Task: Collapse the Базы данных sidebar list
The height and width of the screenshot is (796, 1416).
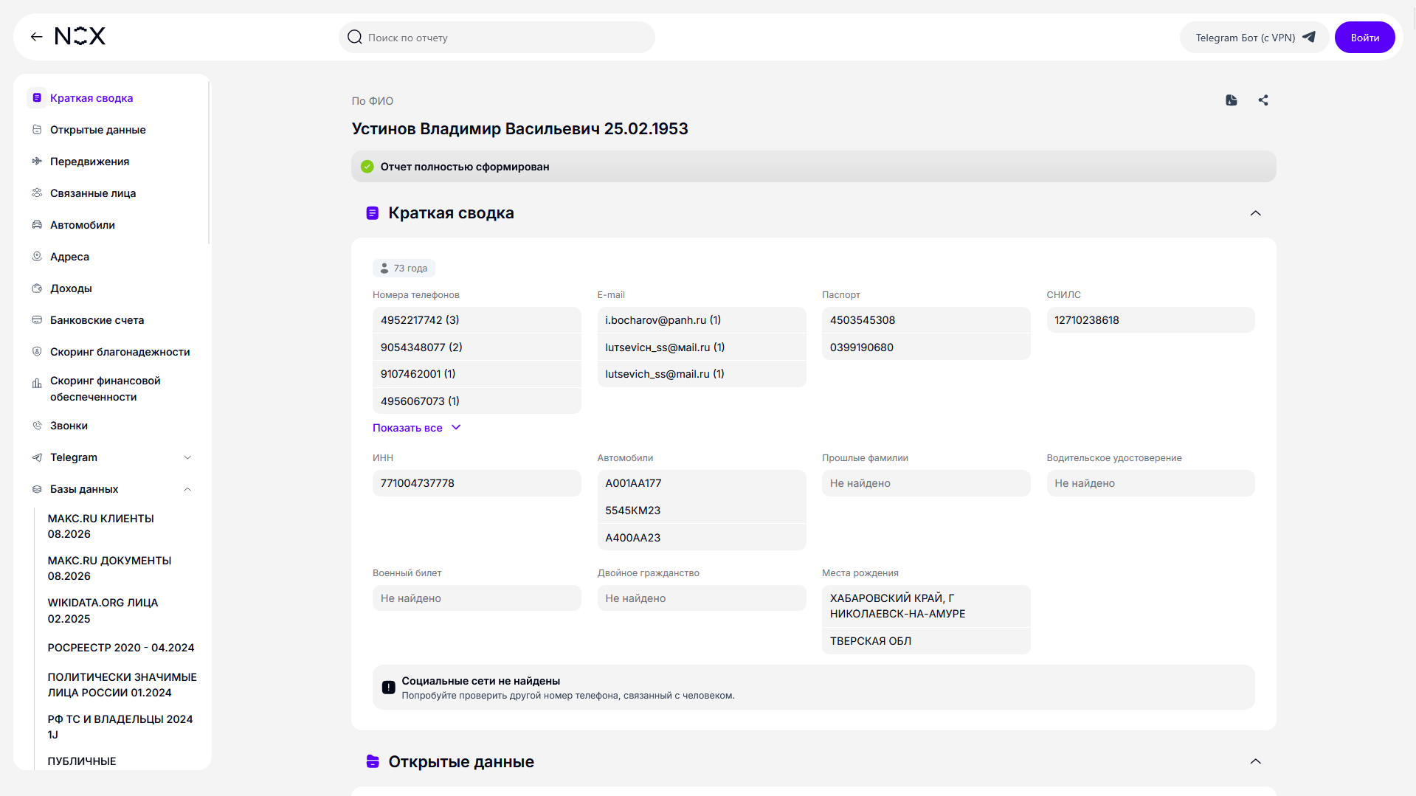Action: coord(187,489)
